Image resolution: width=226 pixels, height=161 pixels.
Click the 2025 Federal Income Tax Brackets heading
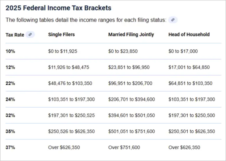tap(58, 8)
